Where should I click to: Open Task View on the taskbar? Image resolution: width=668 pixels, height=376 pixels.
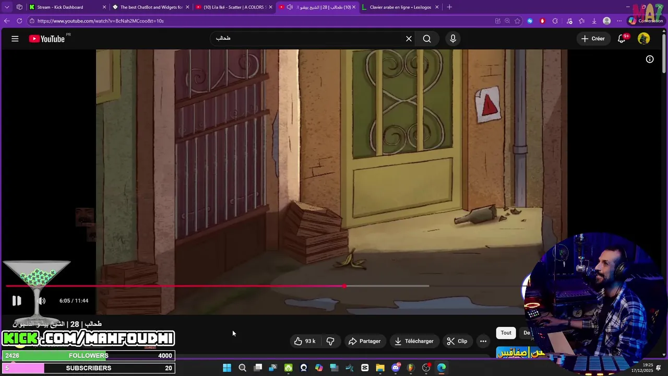(x=258, y=368)
